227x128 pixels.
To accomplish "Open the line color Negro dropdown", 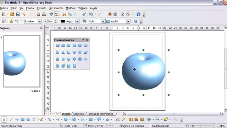I will [77, 21].
